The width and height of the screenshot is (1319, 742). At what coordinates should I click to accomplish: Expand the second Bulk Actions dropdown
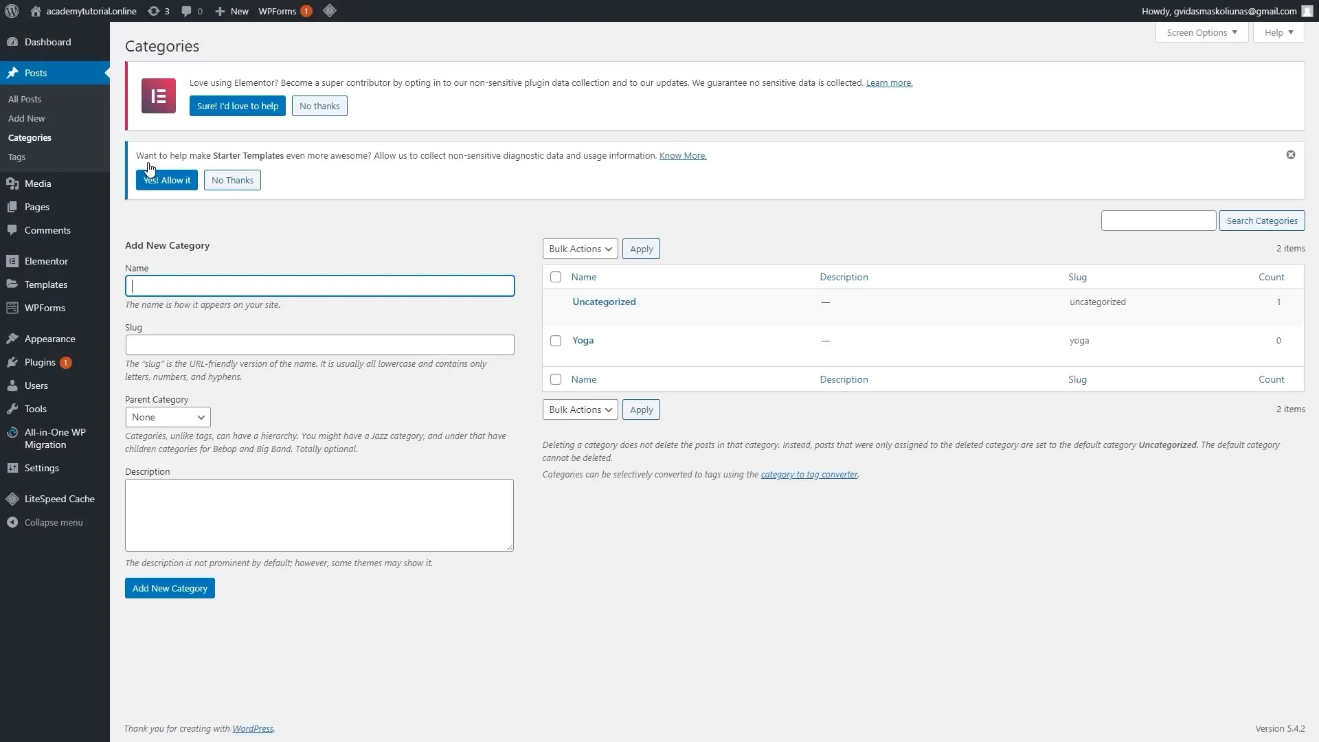(580, 409)
